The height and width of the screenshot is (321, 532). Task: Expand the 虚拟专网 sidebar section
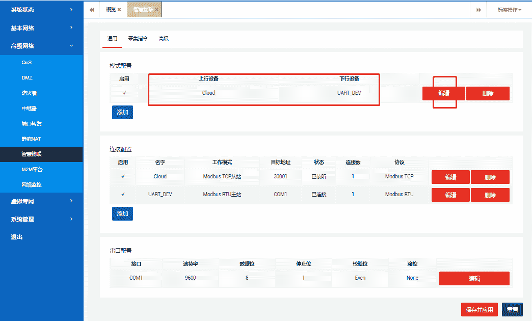click(x=41, y=201)
